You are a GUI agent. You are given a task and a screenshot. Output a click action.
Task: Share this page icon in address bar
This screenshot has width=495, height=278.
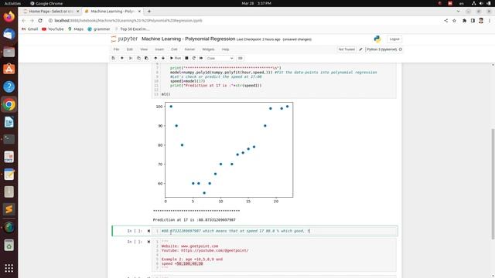446,21
